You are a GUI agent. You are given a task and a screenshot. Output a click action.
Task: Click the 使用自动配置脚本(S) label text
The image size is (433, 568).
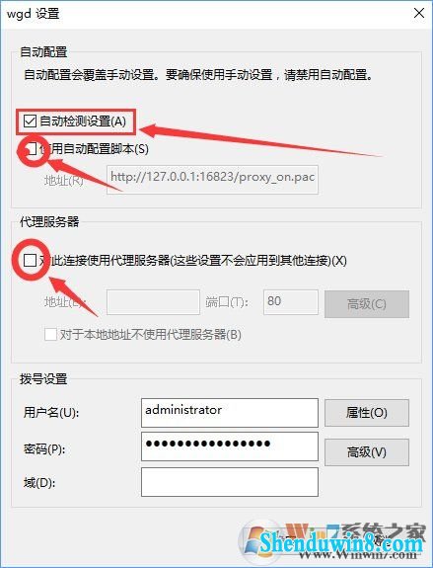[95, 149]
